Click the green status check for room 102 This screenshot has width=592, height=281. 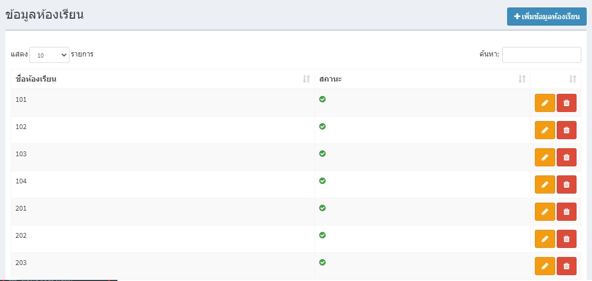(322, 126)
